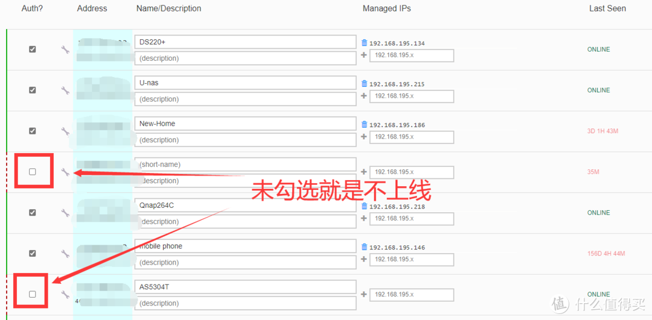Delete managed IP 192.168.195.134 via trash icon
The image size is (652, 320).
pyautogui.click(x=365, y=43)
